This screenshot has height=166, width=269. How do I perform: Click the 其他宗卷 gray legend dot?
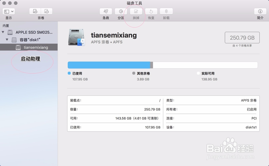[133, 73]
